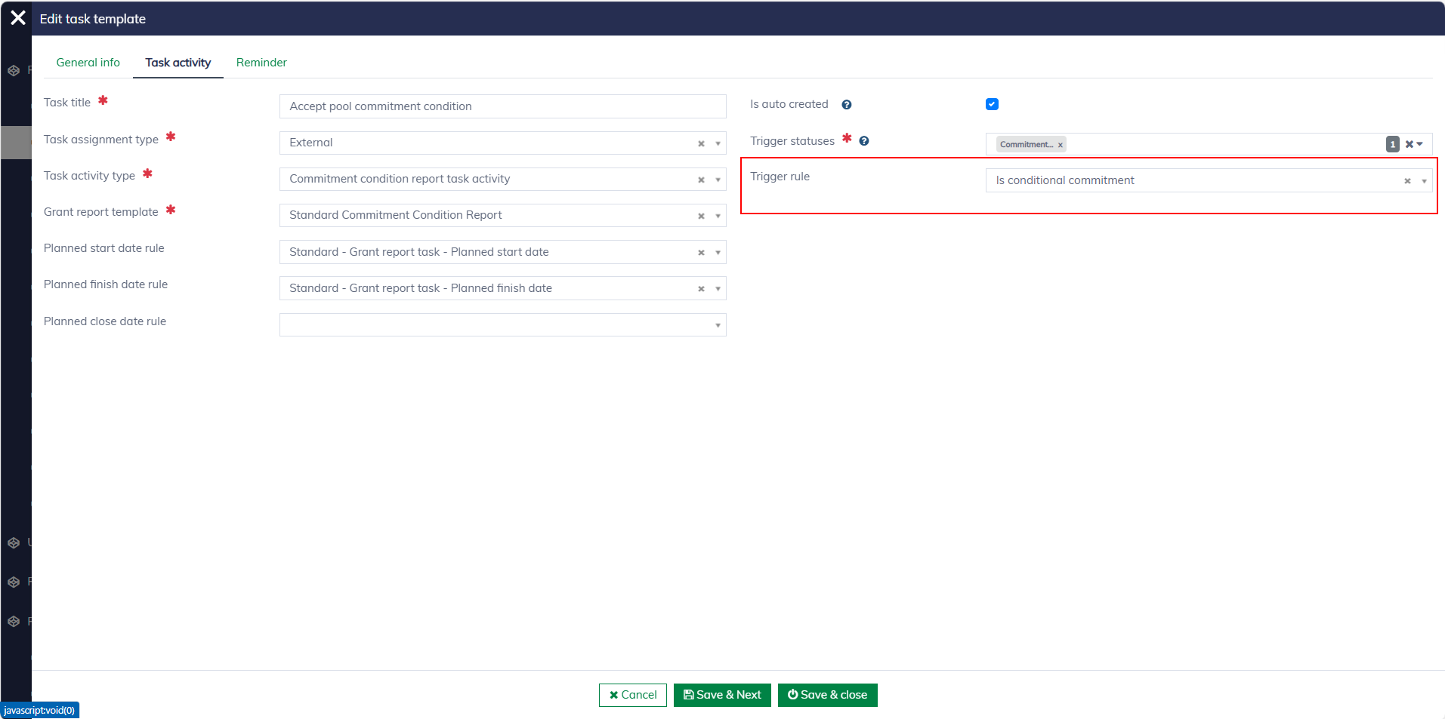Open the Reminder tab
The width and height of the screenshot is (1445, 719).
coord(261,63)
